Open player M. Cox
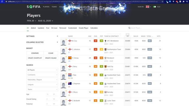The height and width of the screenshot is (106, 189). pyautogui.click(x=74, y=41)
